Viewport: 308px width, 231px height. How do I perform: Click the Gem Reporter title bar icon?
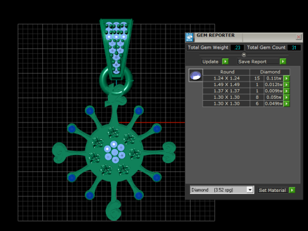189,37
